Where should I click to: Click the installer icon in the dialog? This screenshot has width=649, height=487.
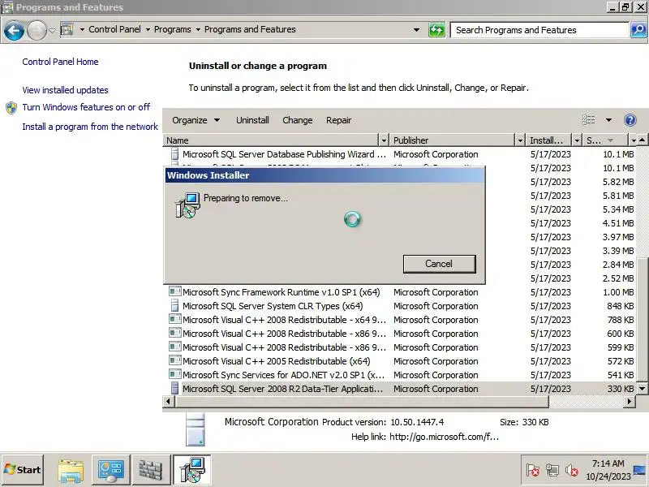187,205
